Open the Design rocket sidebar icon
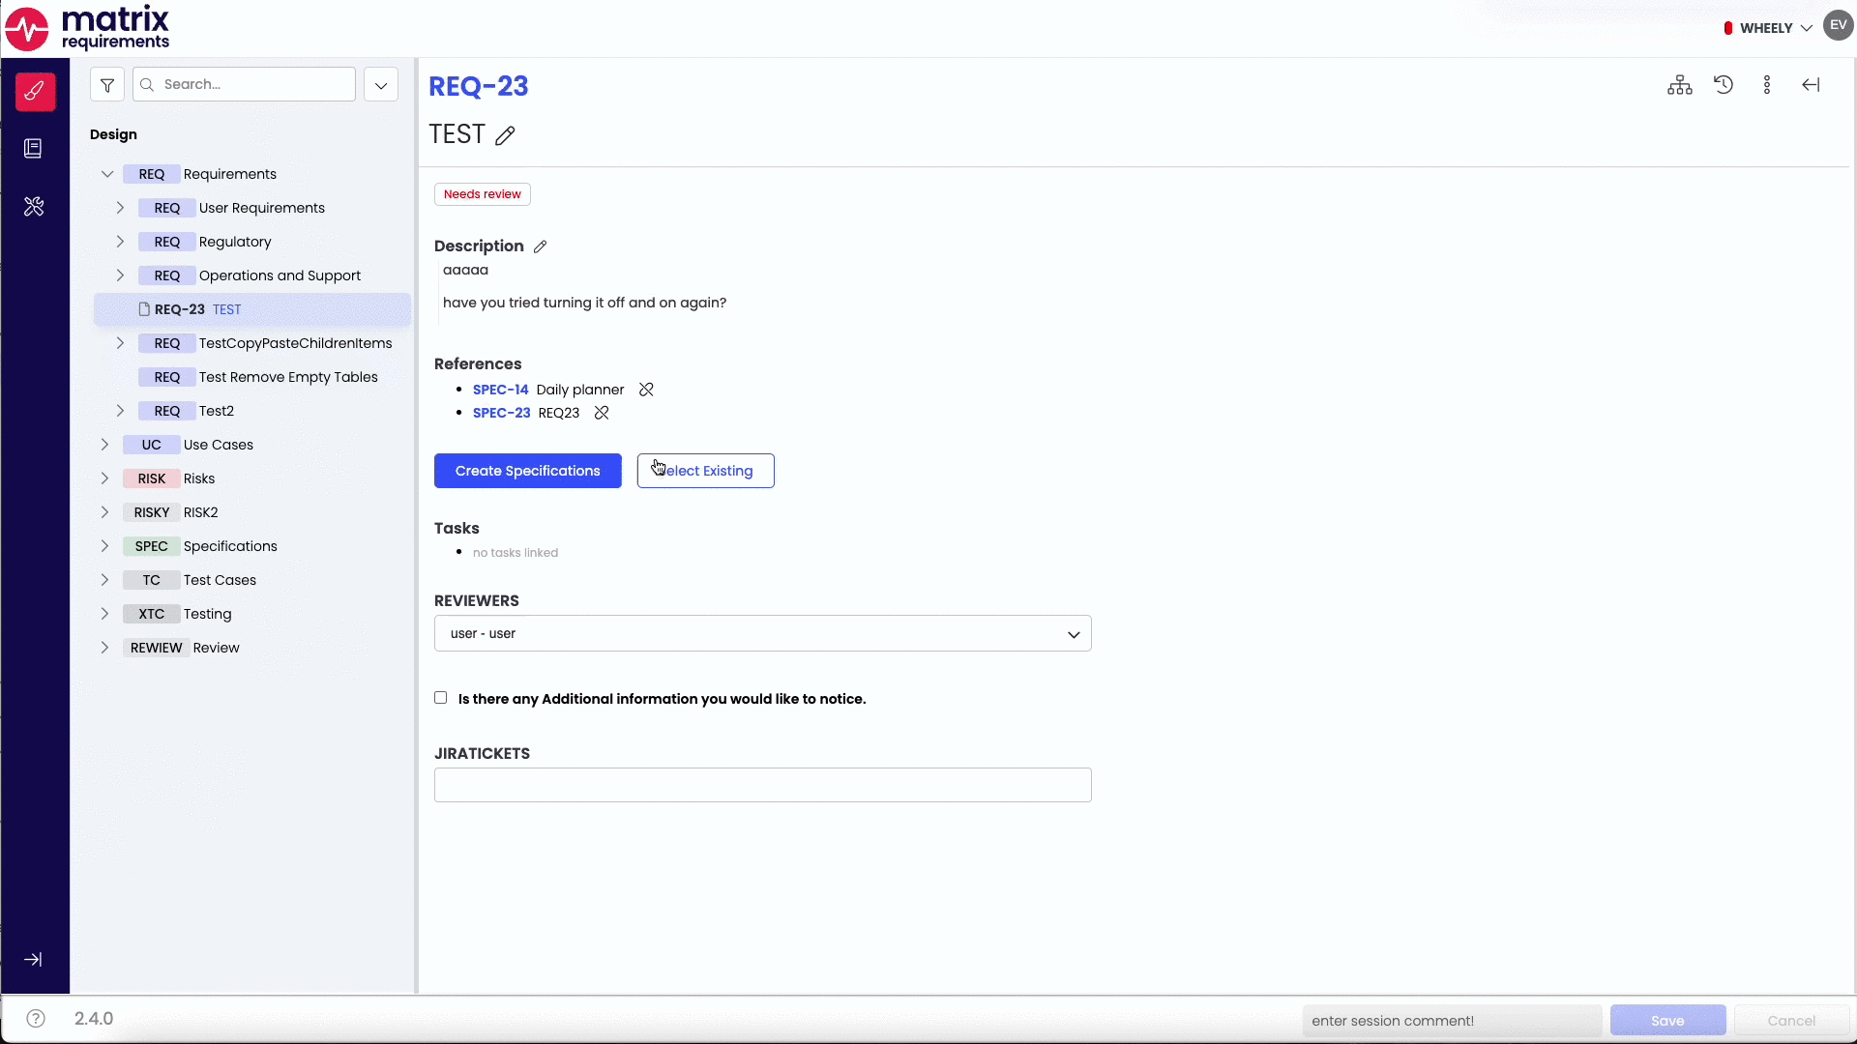Viewport: 1857px width, 1044px height. click(x=35, y=92)
